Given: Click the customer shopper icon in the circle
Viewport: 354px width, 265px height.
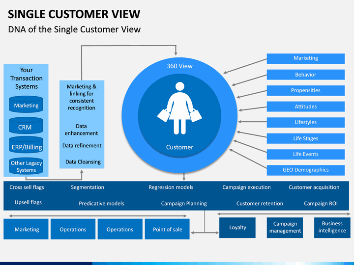Looking at the screenshot, I should click(x=180, y=108).
